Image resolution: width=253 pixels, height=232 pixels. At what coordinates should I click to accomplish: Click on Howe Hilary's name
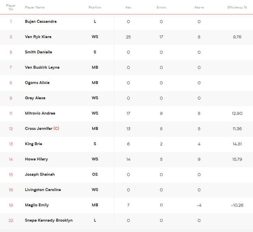click(x=36, y=159)
